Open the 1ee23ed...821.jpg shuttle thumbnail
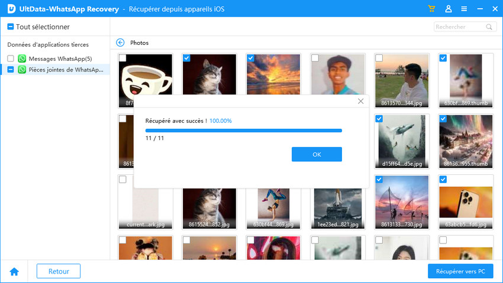The image size is (503, 283). tap(337, 208)
